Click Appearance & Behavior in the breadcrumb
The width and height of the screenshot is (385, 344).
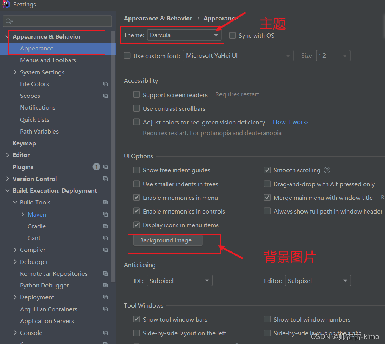(158, 19)
